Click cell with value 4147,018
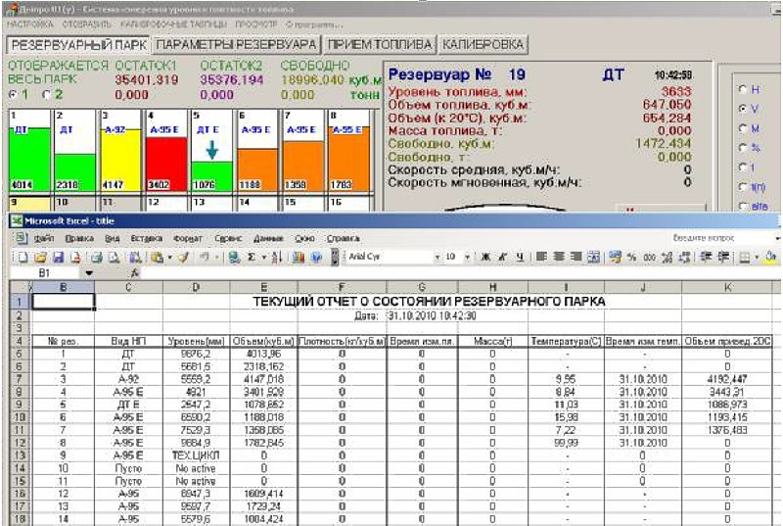The image size is (783, 526). tap(263, 379)
